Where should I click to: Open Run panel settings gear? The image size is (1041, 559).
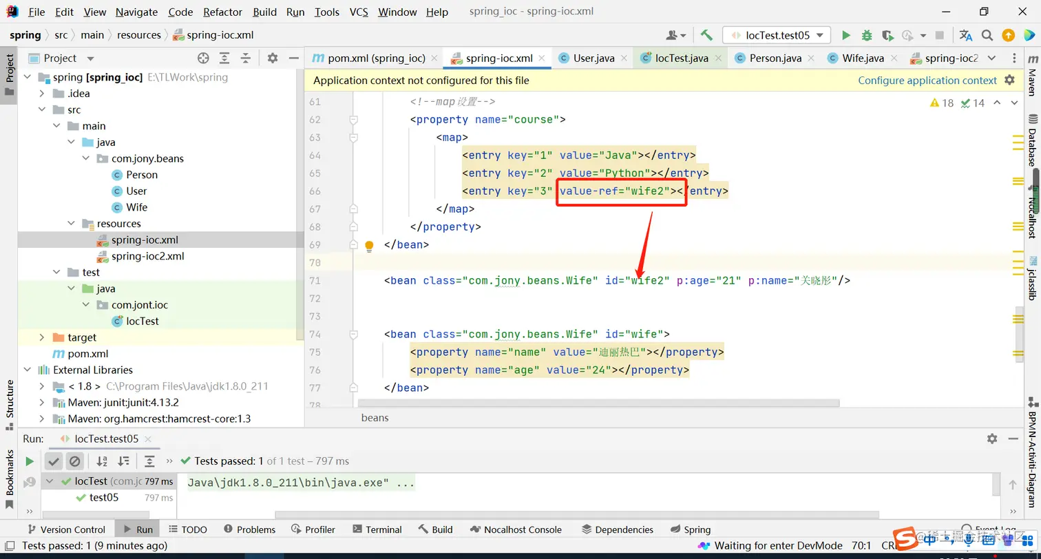[x=992, y=439]
